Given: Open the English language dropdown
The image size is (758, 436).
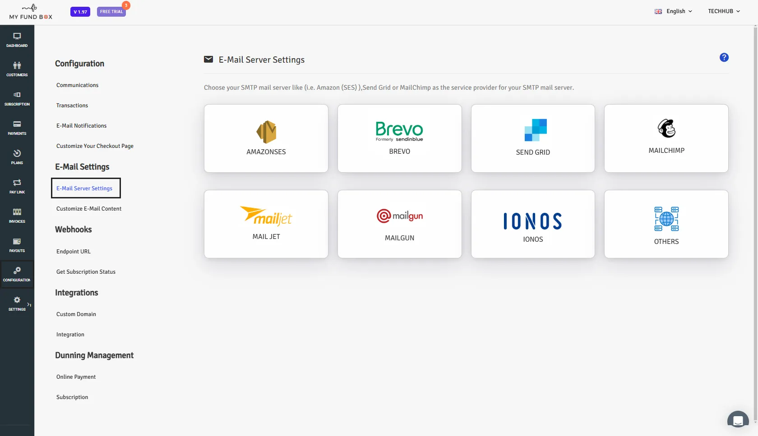Looking at the screenshot, I should [x=673, y=11].
